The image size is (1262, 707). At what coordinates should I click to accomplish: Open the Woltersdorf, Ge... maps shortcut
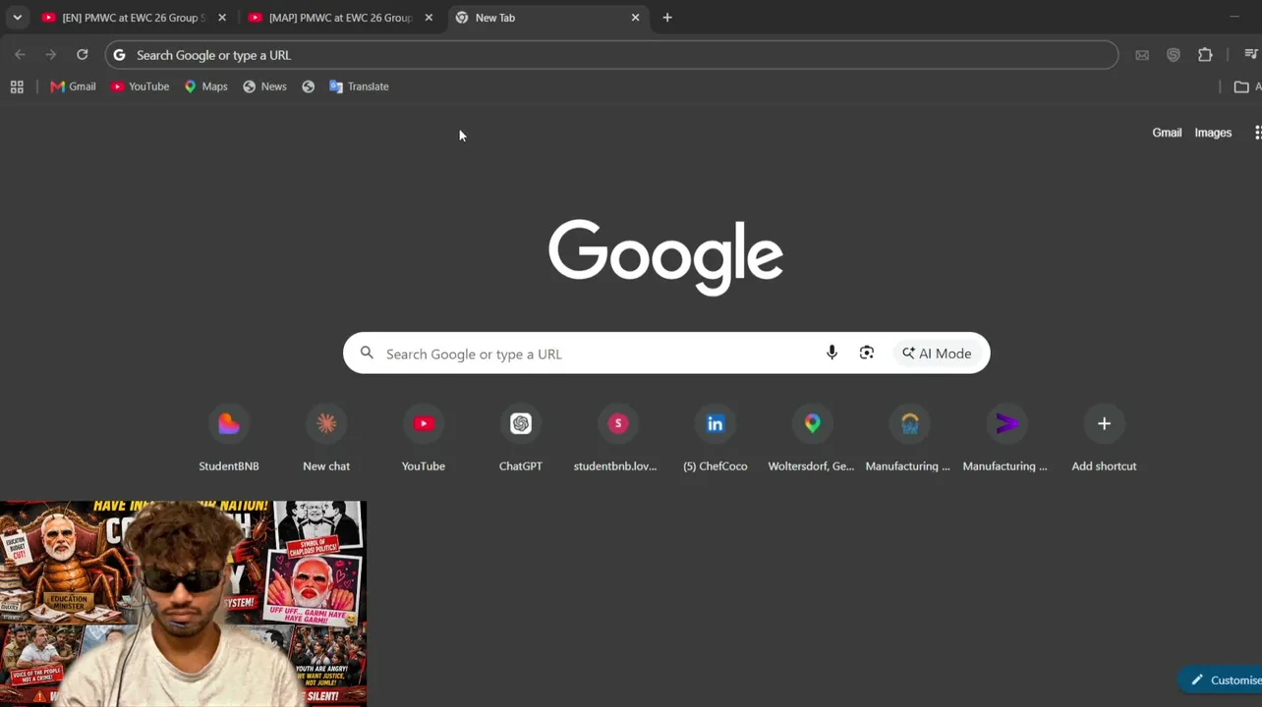coord(812,438)
